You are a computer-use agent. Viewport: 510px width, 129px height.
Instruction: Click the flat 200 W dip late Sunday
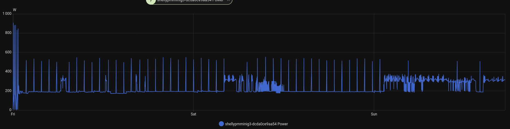[479, 92]
